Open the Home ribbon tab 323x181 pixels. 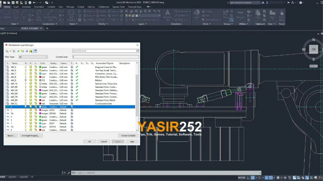tap(7, 7)
